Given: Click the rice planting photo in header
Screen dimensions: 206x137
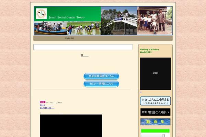Looking at the screenshot, I should coord(84,28).
